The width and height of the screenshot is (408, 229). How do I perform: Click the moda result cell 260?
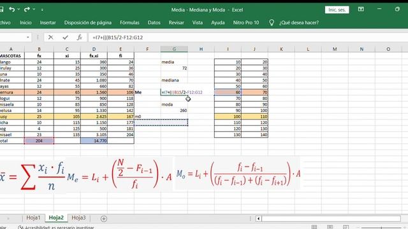pyautogui.click(x=174, y=110)
